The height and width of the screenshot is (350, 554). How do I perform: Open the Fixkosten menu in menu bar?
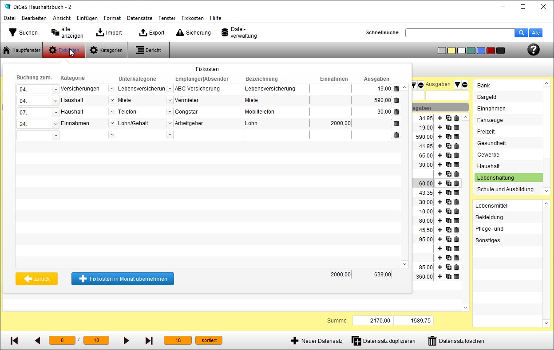(x=192, y=18)
